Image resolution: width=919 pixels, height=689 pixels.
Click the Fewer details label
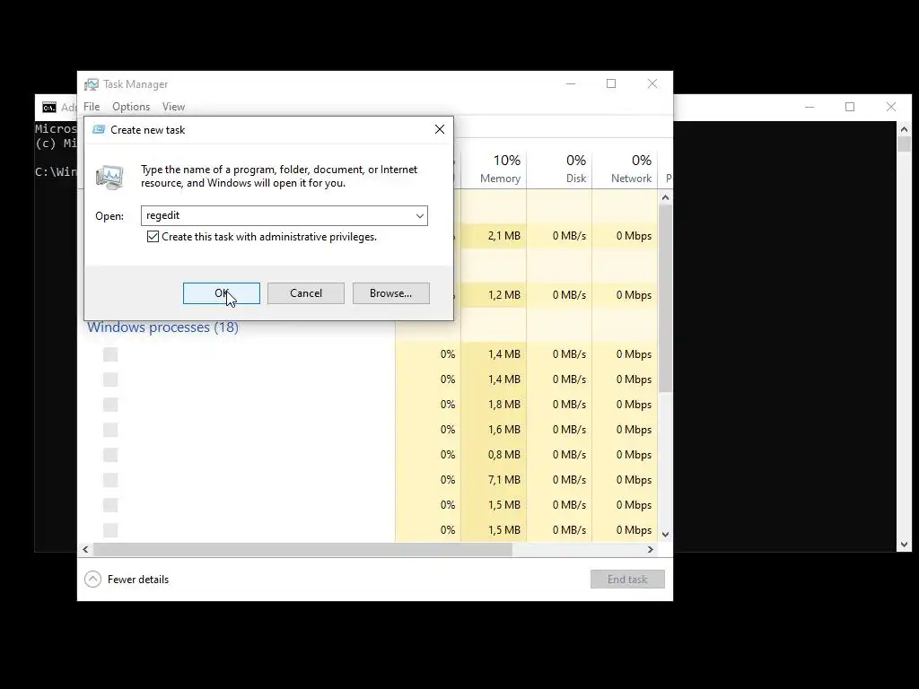138,580
